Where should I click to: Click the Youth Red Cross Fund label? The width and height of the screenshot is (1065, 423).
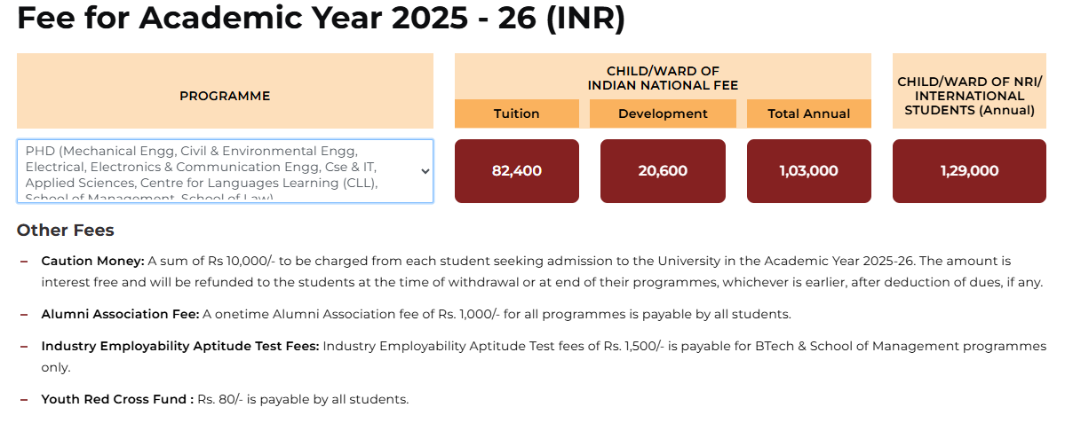[117, 399]
